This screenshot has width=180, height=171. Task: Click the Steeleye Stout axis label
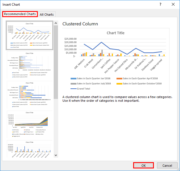147,65
